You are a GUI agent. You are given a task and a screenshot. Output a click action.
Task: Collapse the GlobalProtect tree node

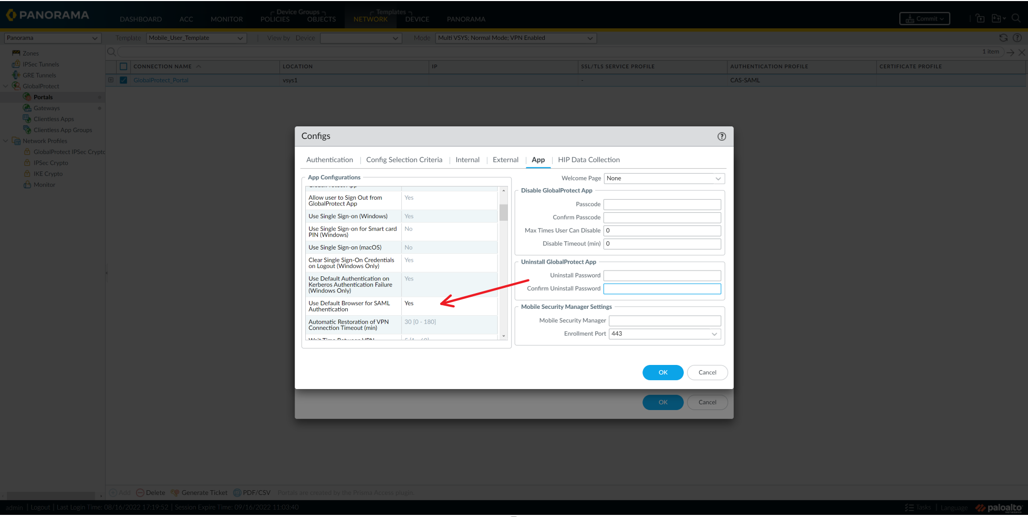point(6,86)
